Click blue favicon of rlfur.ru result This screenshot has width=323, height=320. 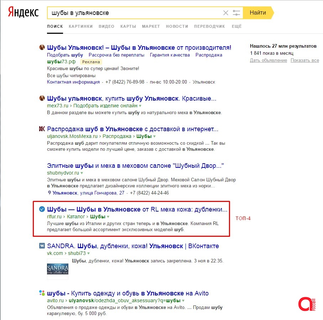[x=42, y=209]
